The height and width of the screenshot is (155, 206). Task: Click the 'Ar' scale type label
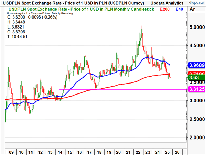point(192,9)
